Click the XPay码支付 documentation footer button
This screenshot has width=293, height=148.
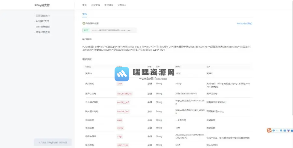[53, 142]
